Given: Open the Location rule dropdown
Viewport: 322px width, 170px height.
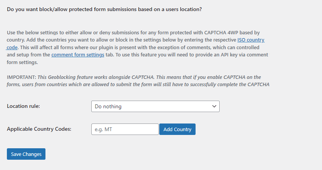Looking at the screenshot, I should coord(155,106).
